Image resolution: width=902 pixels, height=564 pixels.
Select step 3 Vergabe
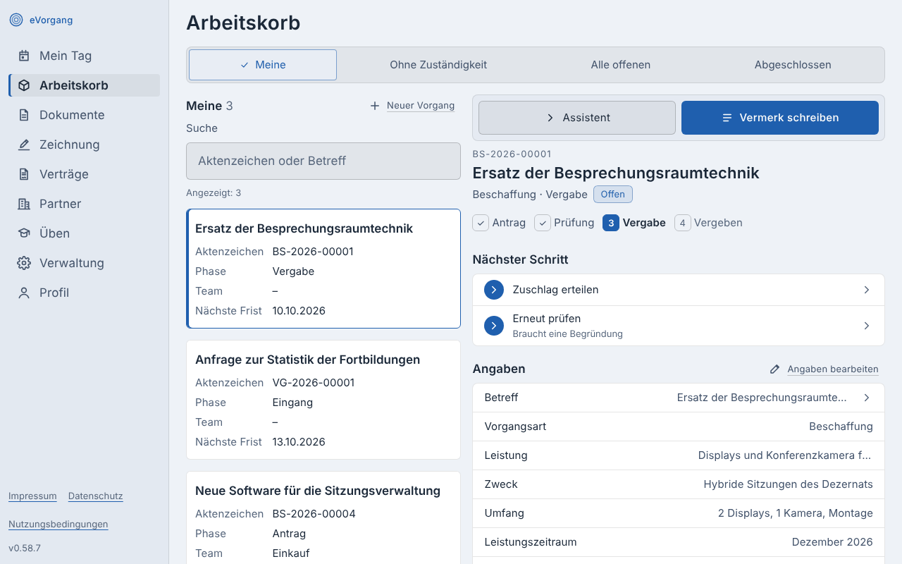[634, 223]
